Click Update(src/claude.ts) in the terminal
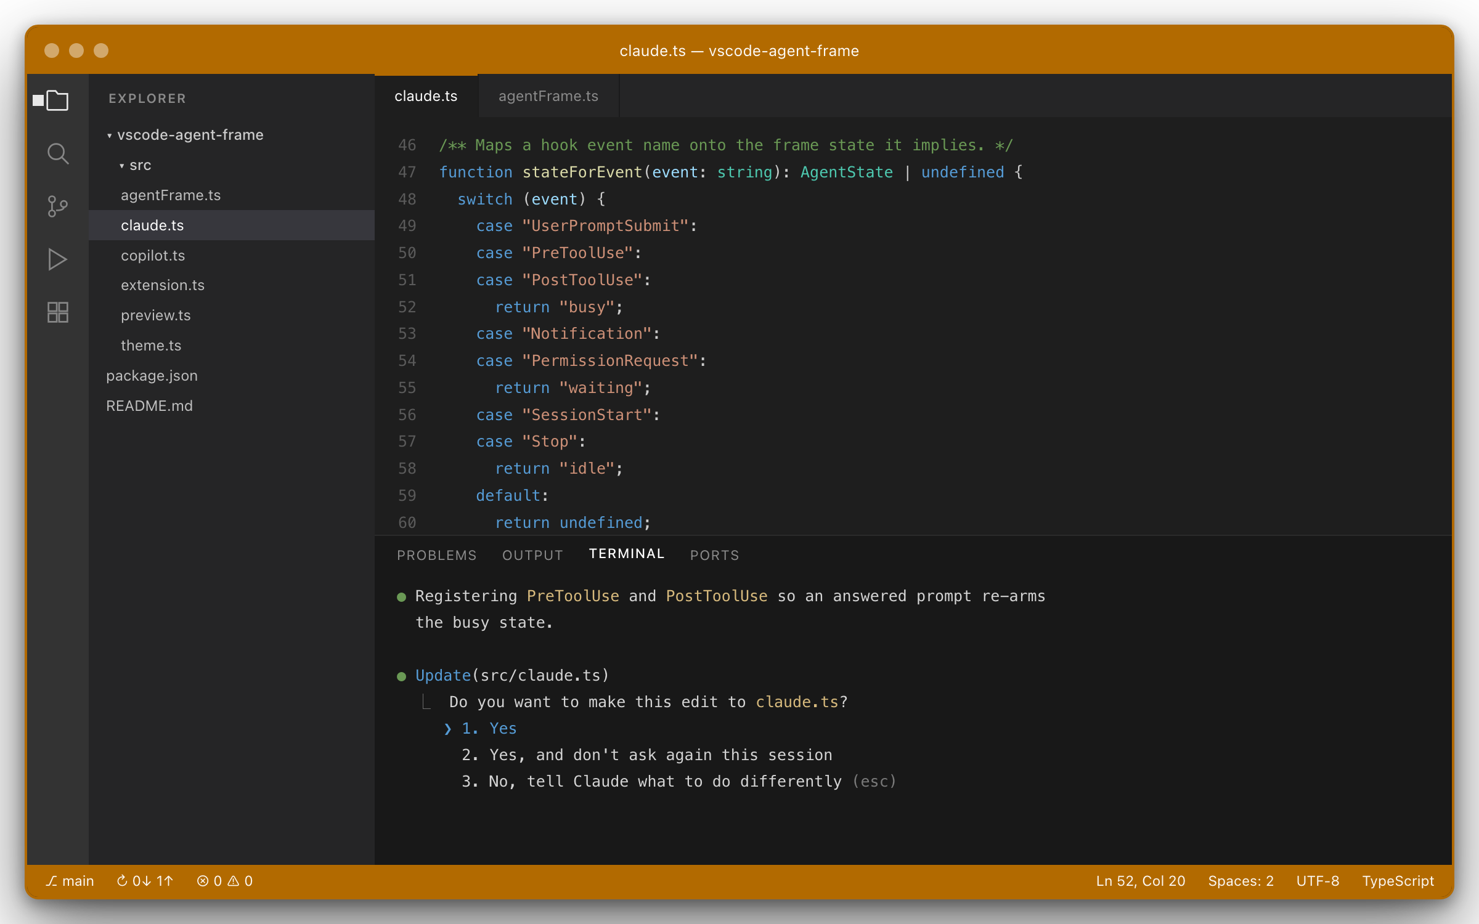 click(512, 676)
